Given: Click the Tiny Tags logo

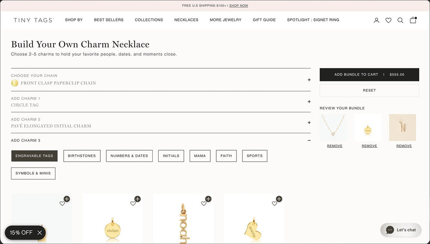Looking at the screenshot, I should [x=34, y=20].
